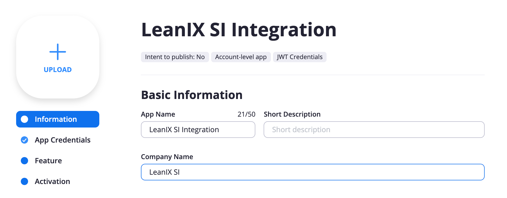
Task: Open the Feature step
Action: [48, 161]
